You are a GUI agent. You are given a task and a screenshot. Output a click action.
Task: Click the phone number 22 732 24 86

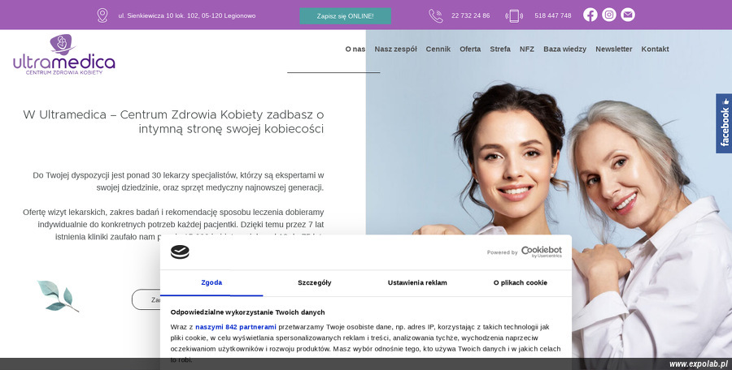pyautogui.click(x=471, y=15)
